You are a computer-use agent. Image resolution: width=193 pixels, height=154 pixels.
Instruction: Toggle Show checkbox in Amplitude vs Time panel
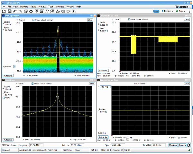click(x=129, y=19)
